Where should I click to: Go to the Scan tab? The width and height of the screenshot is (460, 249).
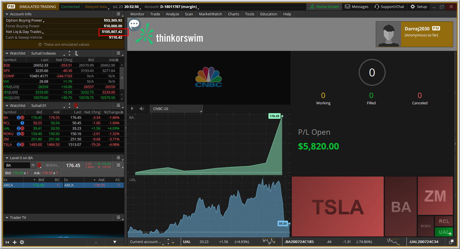pos(189,14)
